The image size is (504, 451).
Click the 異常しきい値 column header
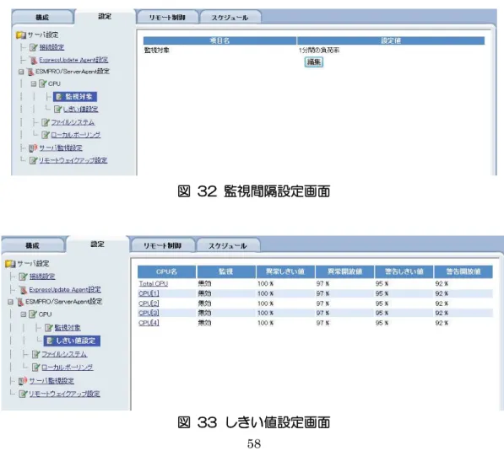(285, 271)
